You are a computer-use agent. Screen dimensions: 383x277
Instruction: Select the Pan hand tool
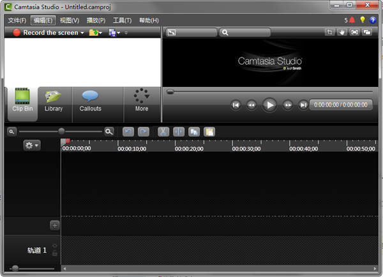click(x=342, y=32)
